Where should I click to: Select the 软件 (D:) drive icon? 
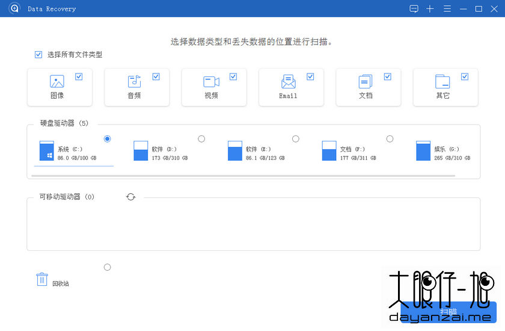[141, 150]
